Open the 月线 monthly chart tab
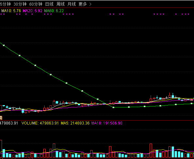The image size is (194, 159). click(x=72, y=4)
